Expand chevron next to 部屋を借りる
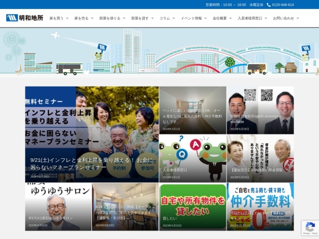This screenshot has width=319, height=239. coord(124,18)
